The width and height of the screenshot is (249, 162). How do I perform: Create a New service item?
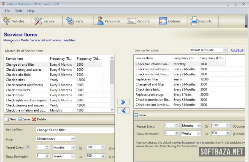[10, 119]
